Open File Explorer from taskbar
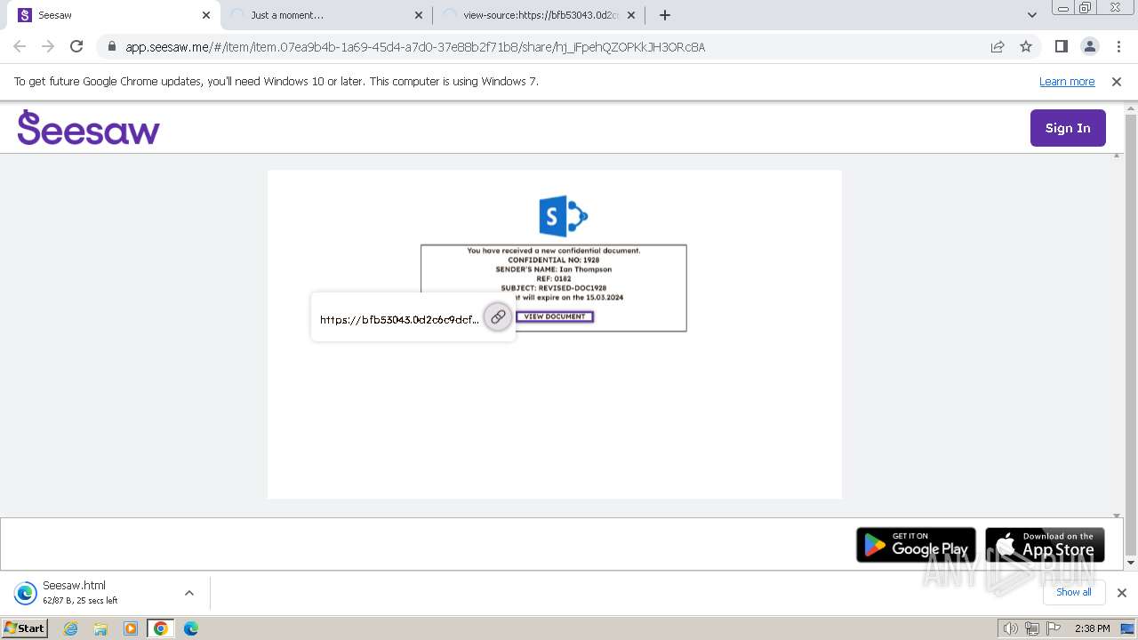The height and width of the screenshot is (640, 1138). coord(100,628)
